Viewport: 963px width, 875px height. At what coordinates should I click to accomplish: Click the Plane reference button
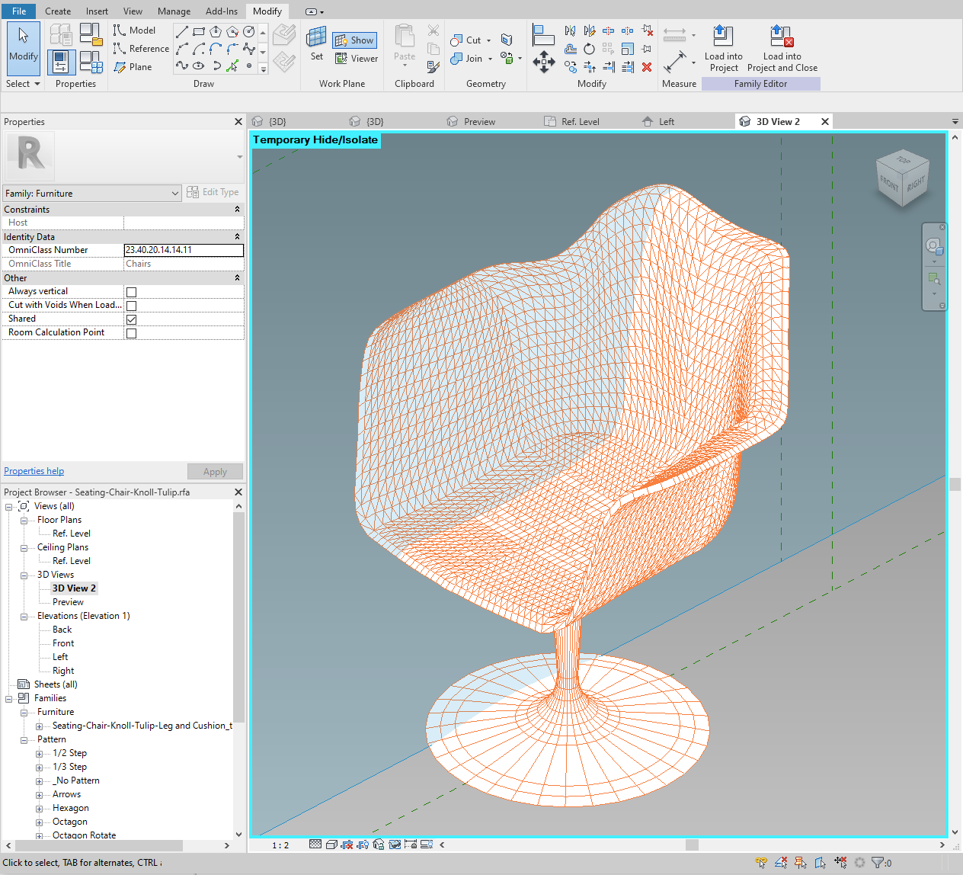133,67
